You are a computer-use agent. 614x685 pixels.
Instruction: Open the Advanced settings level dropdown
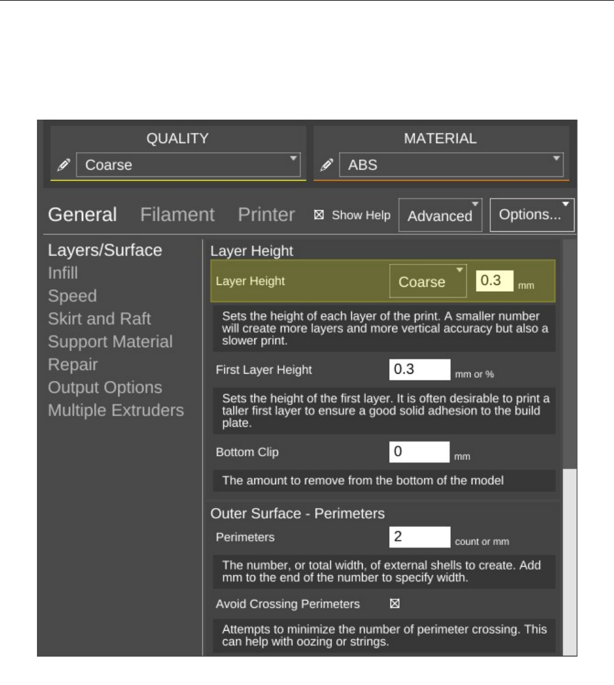point(440,215)
